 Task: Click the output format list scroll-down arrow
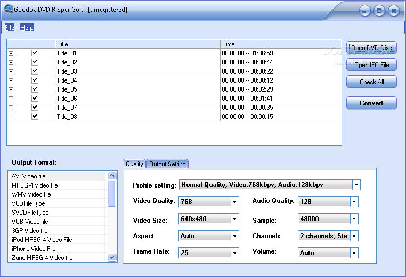[x=112, y=257]
